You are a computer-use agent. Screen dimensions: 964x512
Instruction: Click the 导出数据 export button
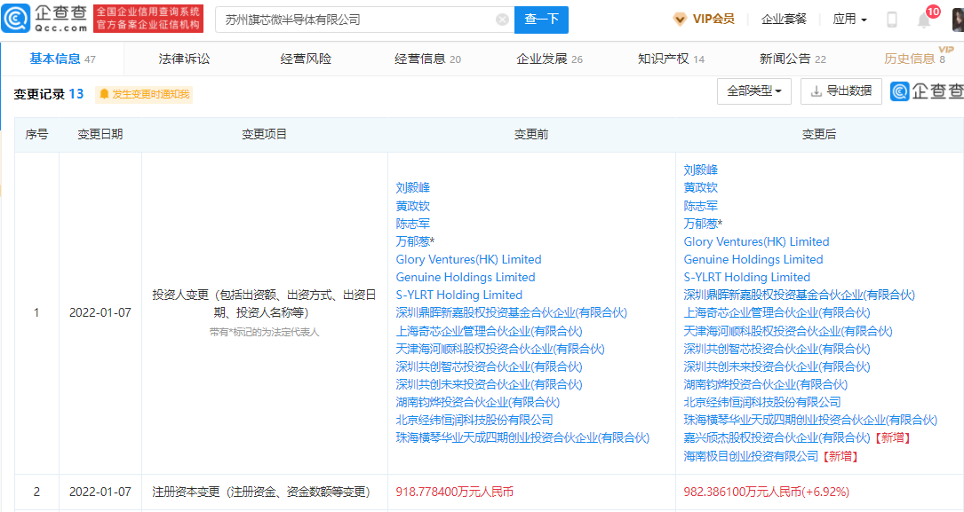[x=841, y=91]
